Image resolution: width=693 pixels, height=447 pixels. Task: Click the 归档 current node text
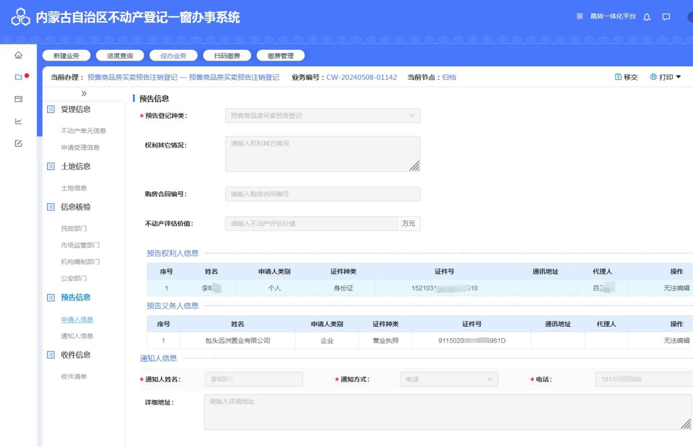click(x=449, y=77)
